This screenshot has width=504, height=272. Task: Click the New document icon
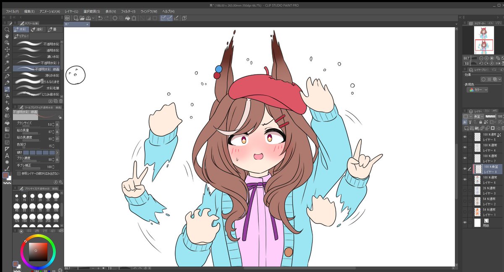76,18
